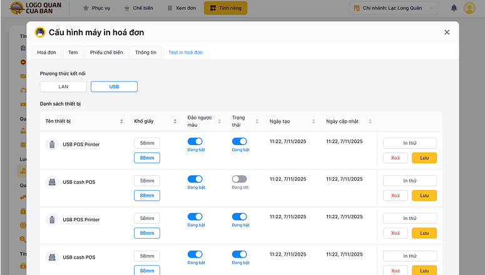Open the user profile avatar
The height and width of the screenshot is (275, 485).
[x=469, y=9]
